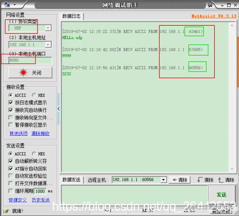Click the green 发送 button

tap(222, 195)
